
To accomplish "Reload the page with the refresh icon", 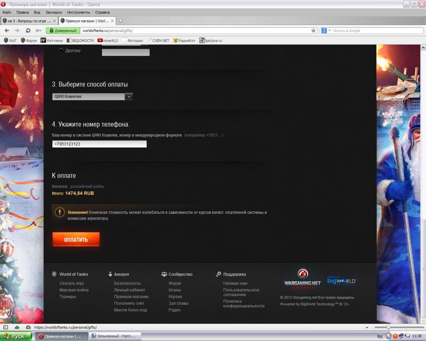I will click(x=28, y=31).
